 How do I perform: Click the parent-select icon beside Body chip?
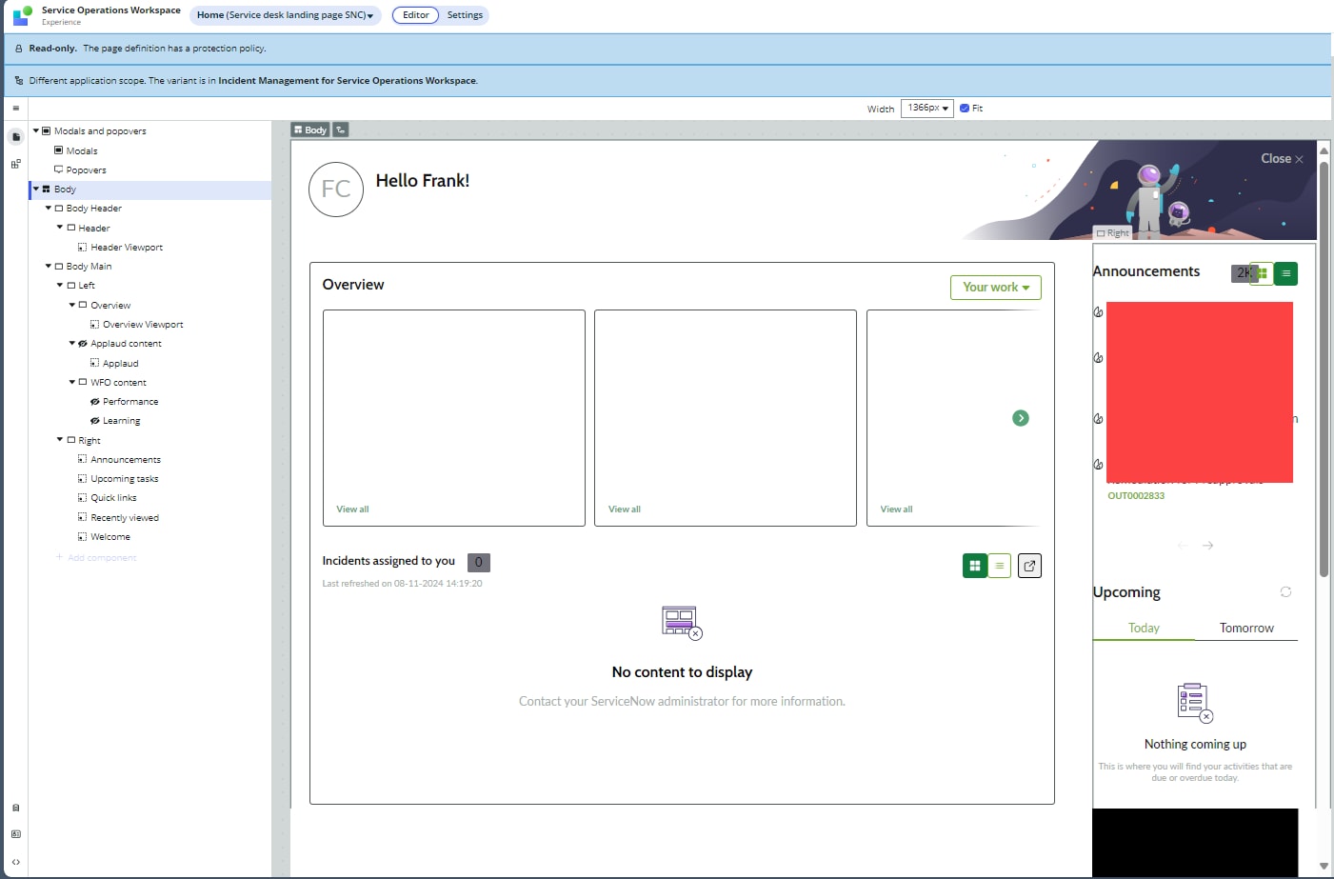(x=341, y=130)
